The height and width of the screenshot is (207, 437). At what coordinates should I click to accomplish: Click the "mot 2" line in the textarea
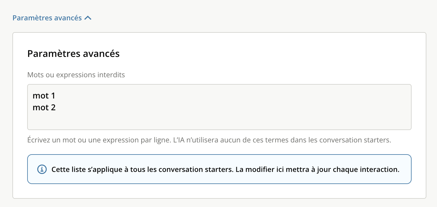pyautogui.click(x=44, y=108)
